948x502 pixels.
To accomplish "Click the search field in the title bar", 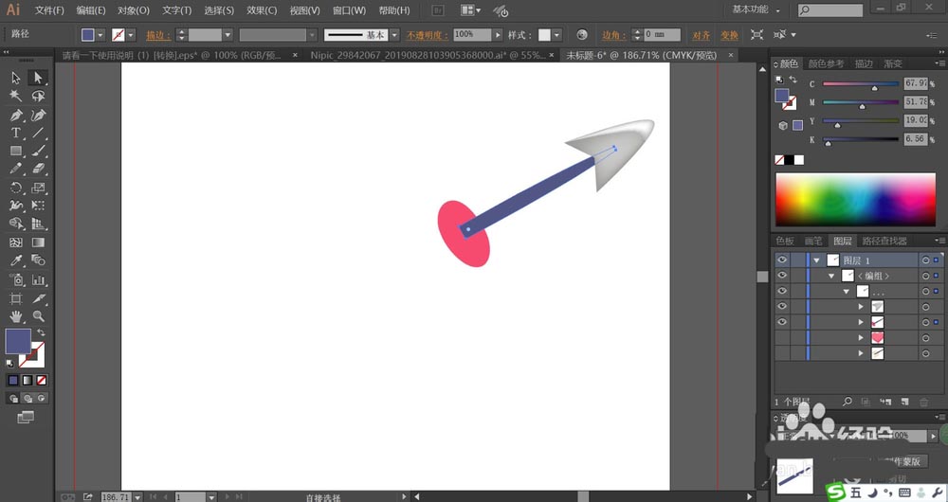I will pyautogui.click(x=830, y=10).
